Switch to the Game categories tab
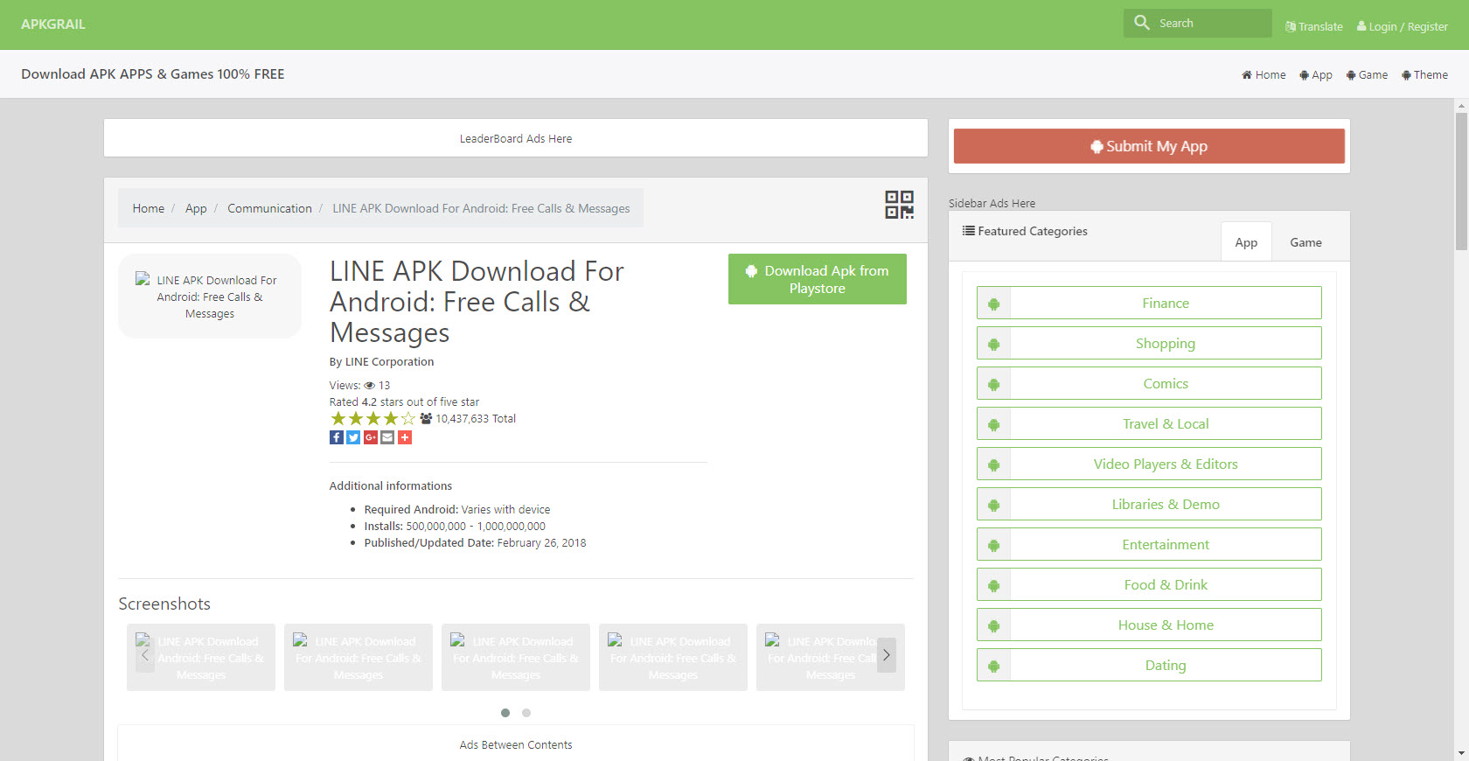 tap(1305, 242)
